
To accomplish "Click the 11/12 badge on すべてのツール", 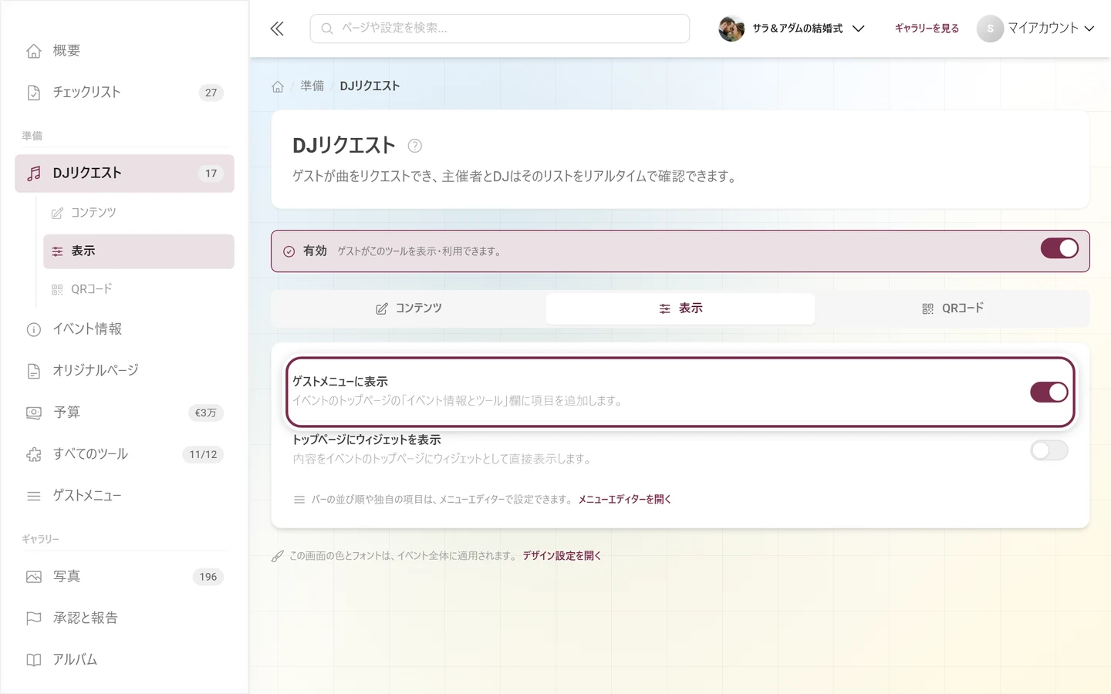I will 203,454.
